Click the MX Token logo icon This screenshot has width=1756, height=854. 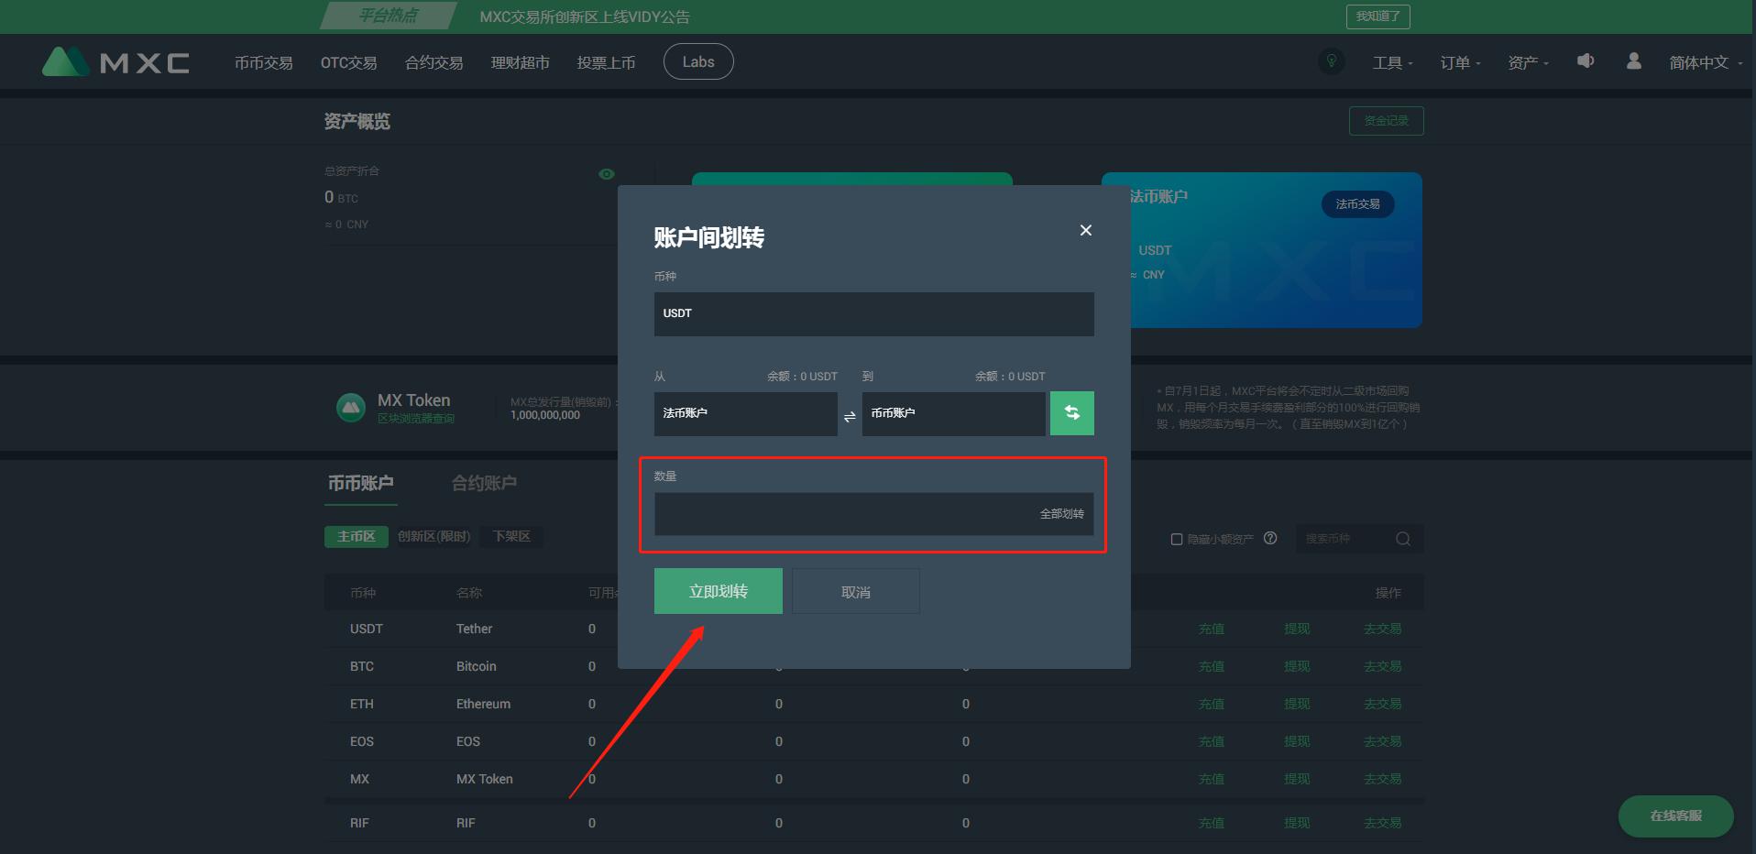pyautogui.click(x=351, y=407)
